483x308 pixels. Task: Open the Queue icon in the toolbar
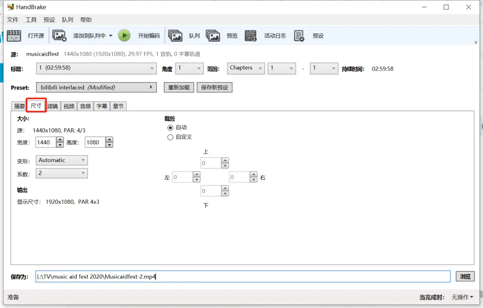175,36
